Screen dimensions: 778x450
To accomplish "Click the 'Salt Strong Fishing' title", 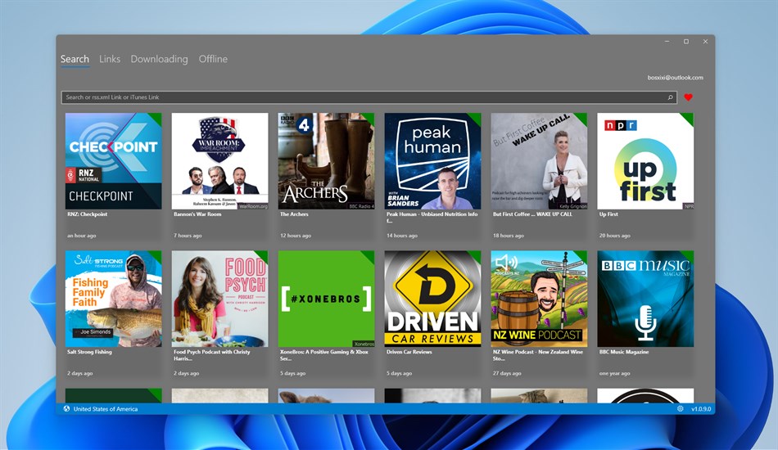I will (x=89, y=352).
